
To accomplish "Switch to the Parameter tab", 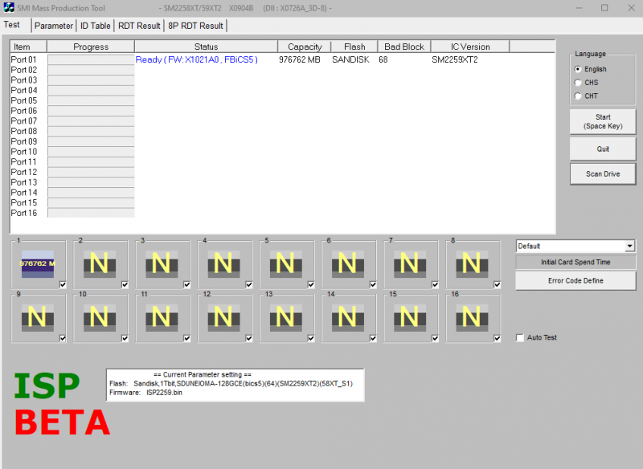I will (x=54, y=26).
